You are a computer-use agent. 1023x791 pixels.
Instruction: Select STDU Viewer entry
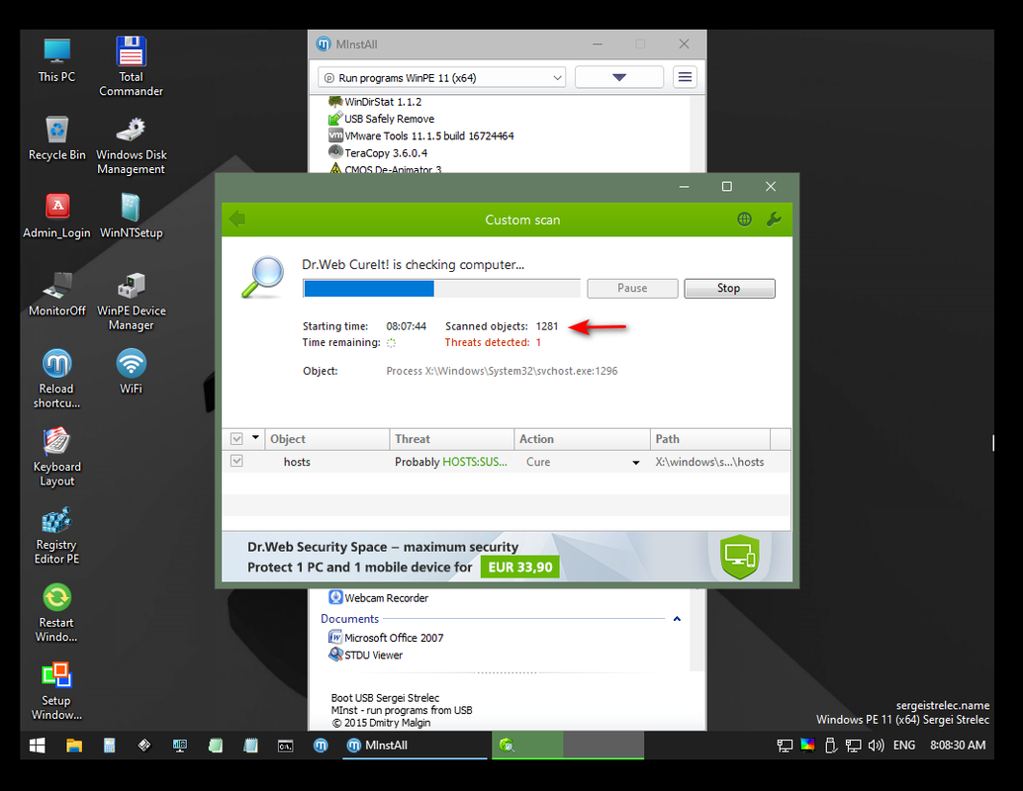coord(373,655)
